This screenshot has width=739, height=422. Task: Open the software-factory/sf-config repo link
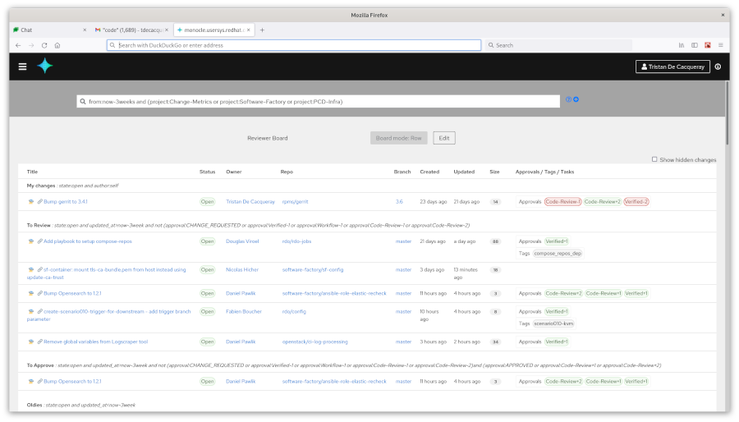pos(313,270)
